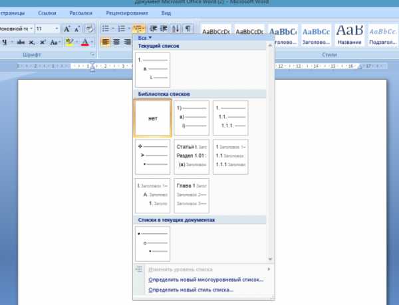Expand the bullets list dropdown arrow

[113, 29]
